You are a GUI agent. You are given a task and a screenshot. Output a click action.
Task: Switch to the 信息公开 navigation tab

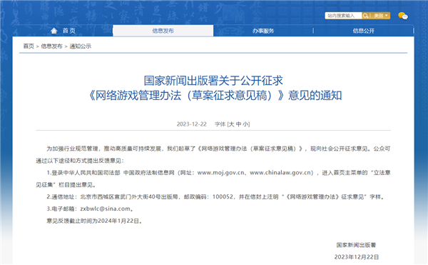pyautogui.click(x=363, y=31)
